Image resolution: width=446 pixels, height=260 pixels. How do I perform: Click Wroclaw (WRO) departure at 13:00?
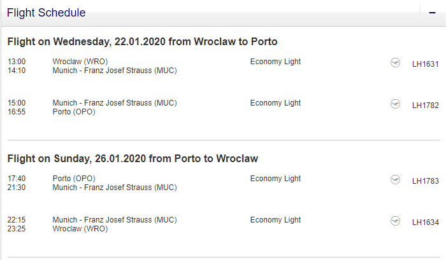pyautogui.click(x=80, y=62)
